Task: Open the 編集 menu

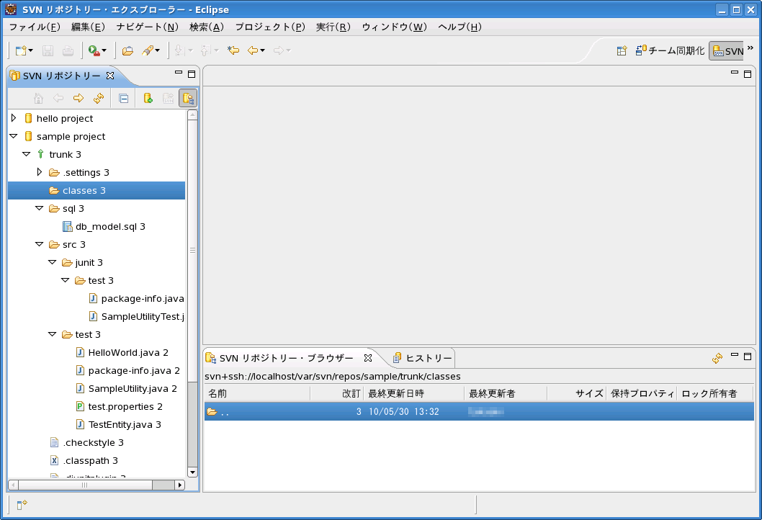Action: click(x=88, y=27)
